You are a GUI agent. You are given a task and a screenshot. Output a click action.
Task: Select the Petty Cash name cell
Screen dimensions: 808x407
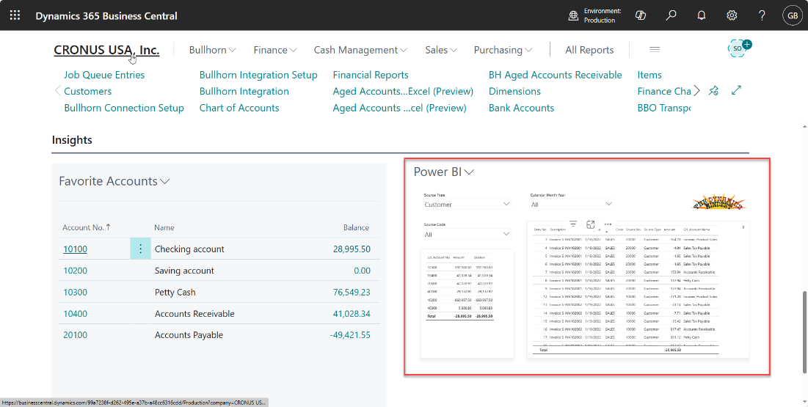[x=175, y=292]
